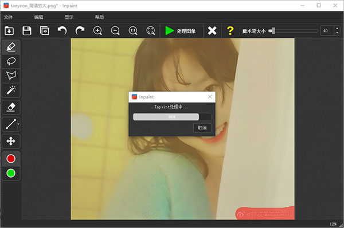Click the 12% zoom level in status bar
344x228 pixels.
pos(333,224)
